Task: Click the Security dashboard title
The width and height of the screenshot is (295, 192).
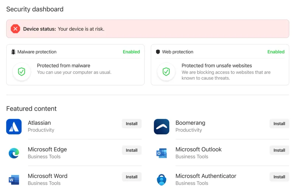Action: tap(35, 9)
